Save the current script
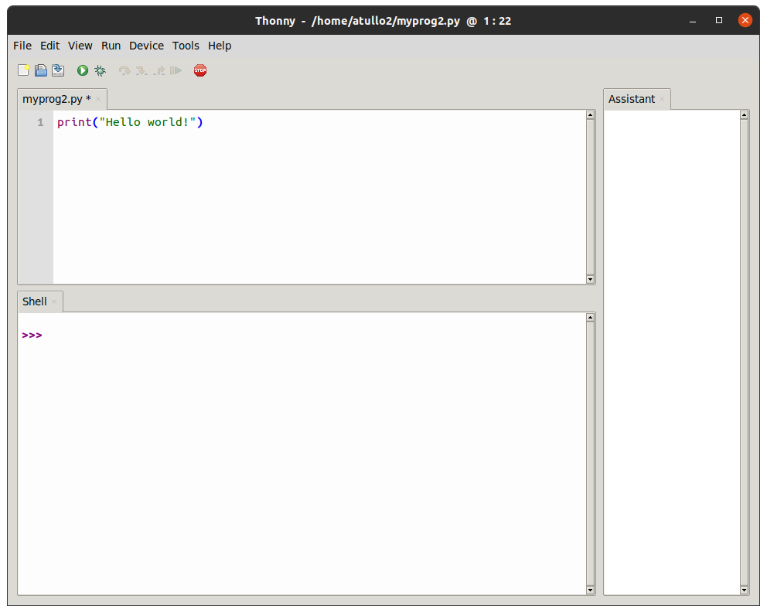Image resolution: width=767 pixels, height=613 pixels. point(57,70)
